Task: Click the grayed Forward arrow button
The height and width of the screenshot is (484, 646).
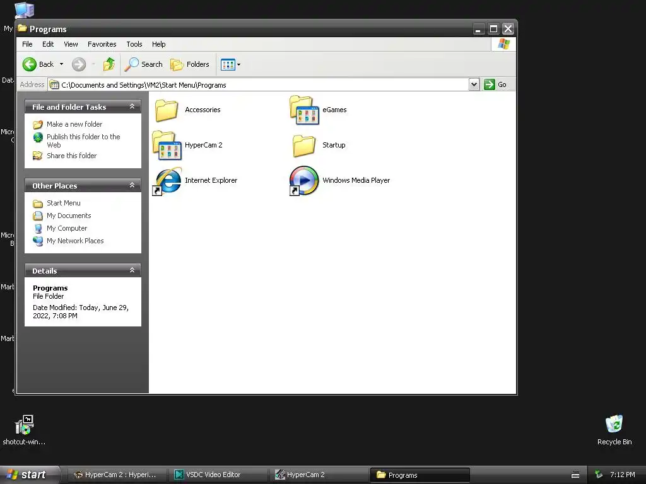Action: [79, 64]
